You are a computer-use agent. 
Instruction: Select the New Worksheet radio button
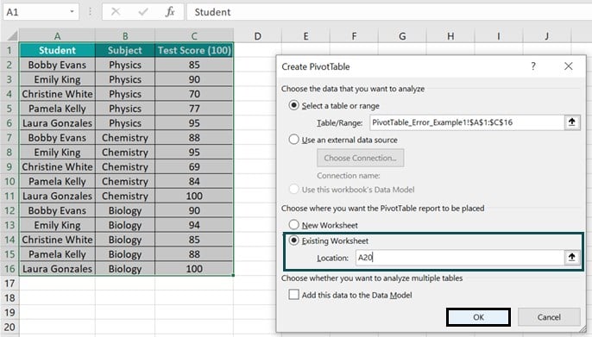coord(293,225)
